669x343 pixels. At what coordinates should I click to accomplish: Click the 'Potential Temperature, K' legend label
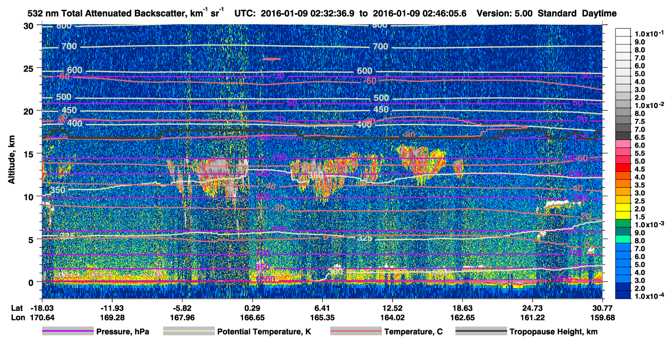[x=264, y=332]
